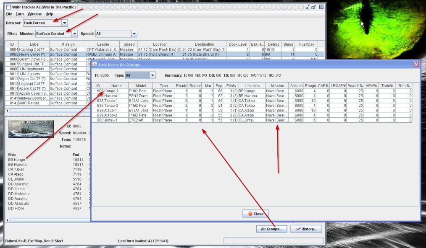Image resolution: width=426 pixels, height=248 pixels.
Task: Sort air groups by Model column
Action: [141, 85]
